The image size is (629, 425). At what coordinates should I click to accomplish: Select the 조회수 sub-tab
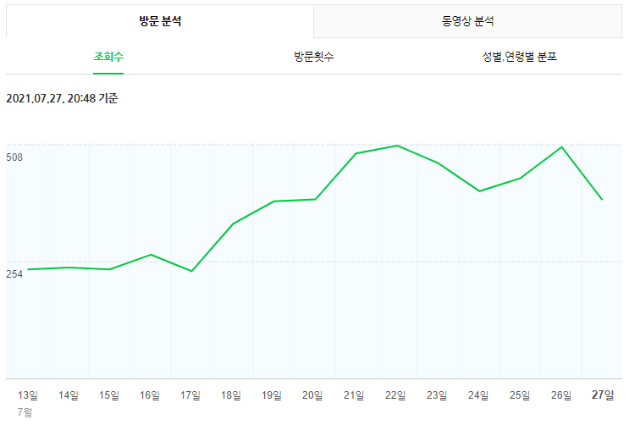tap(108, 57)
